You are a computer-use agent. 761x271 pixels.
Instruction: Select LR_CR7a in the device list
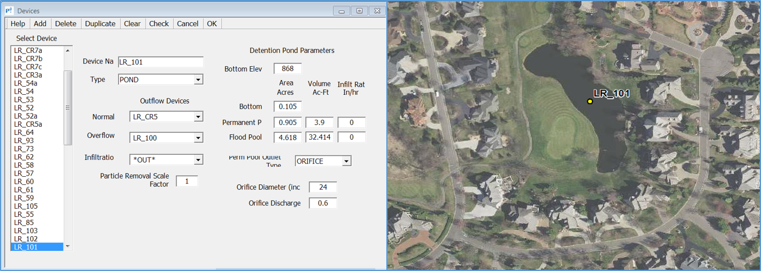pyautogui.click(x=29, y=51)
